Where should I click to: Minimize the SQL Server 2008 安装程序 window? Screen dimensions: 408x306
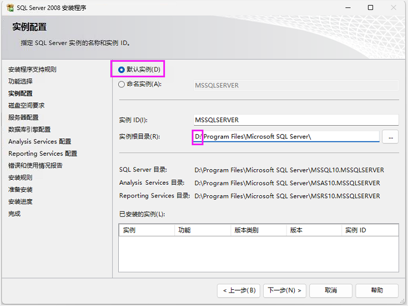click(348, 8)
